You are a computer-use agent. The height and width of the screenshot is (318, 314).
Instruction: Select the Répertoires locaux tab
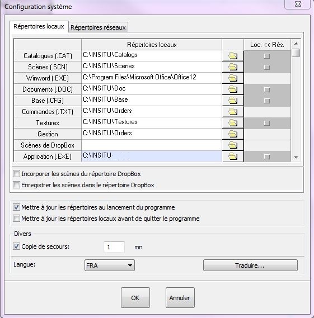click(x=39, y=26)
